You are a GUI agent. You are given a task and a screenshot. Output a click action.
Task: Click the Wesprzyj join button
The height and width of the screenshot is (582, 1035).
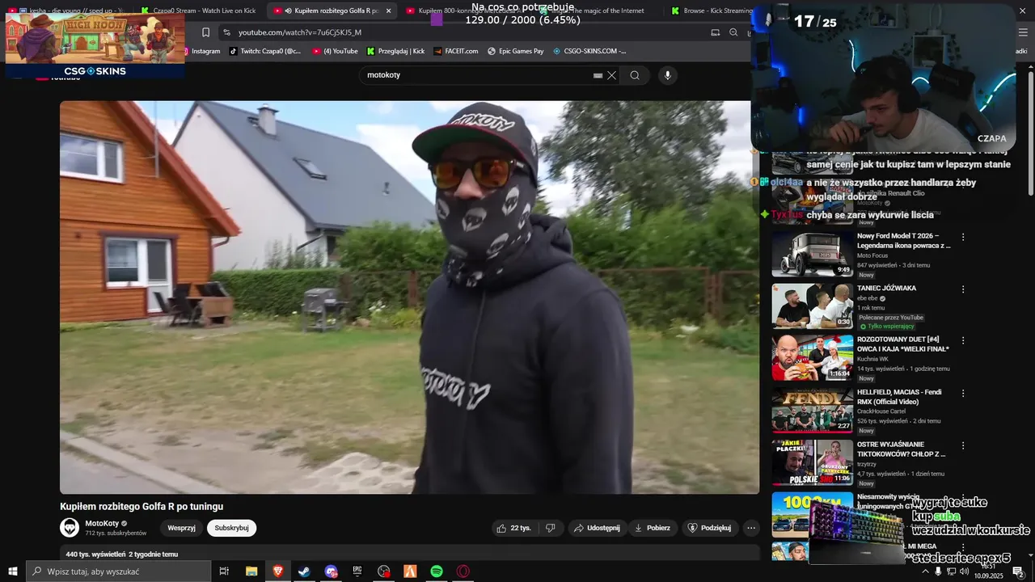(182, 528)
